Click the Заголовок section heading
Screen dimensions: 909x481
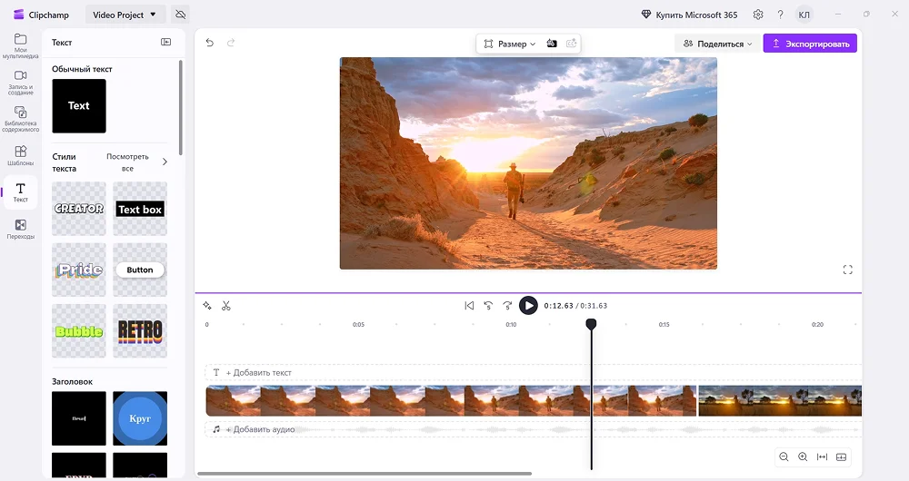pyautogui.click(x=73, y=381)
